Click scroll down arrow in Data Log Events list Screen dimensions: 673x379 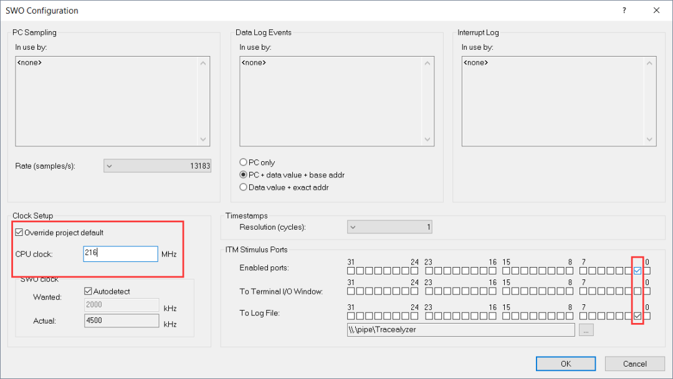427,139
